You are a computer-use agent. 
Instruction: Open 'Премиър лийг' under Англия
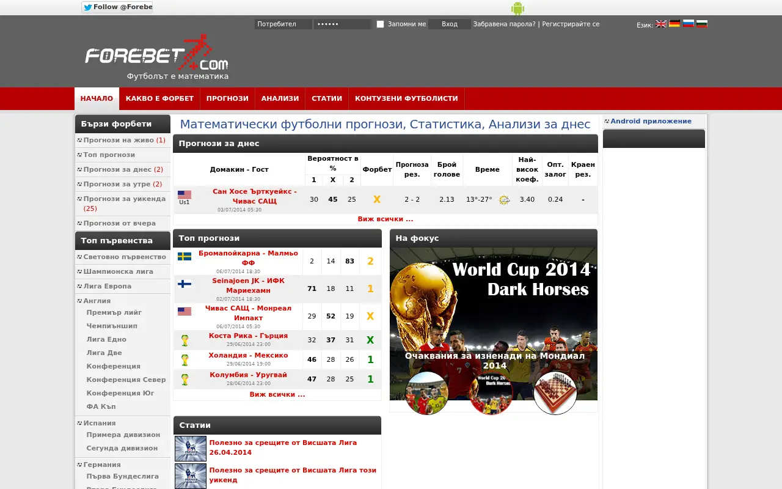(114, 312)
